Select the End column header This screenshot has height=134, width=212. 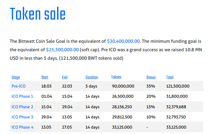65,77
